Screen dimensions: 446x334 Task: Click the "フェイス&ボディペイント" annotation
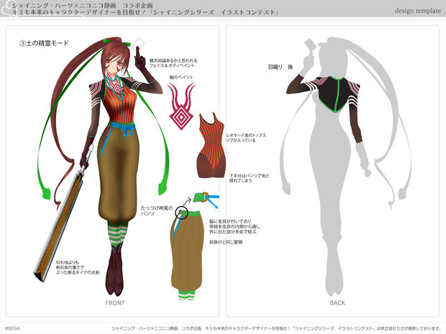pyautogui.click(x=172, y=65)
